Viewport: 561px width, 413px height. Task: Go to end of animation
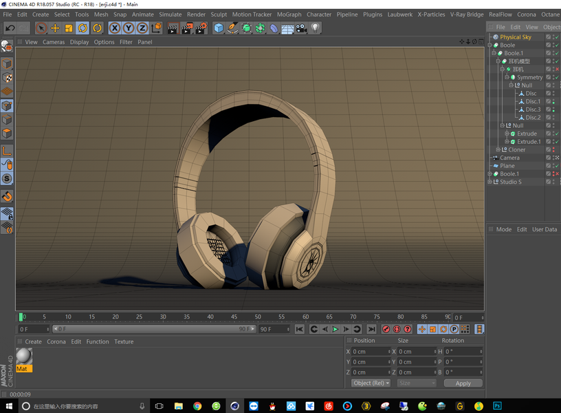(x=372, y=329)
